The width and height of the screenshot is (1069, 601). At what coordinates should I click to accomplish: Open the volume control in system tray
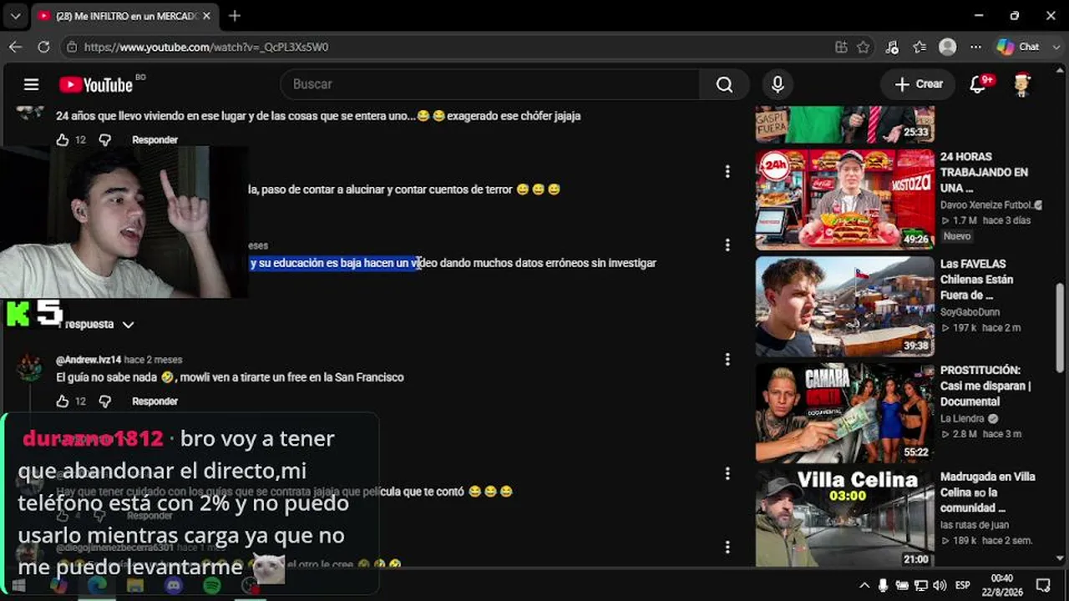pos(940,585)
